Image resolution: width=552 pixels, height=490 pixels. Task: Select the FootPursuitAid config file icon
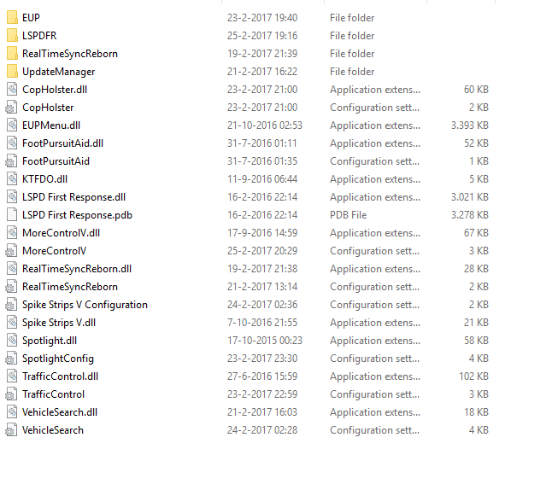pos(11,161)
